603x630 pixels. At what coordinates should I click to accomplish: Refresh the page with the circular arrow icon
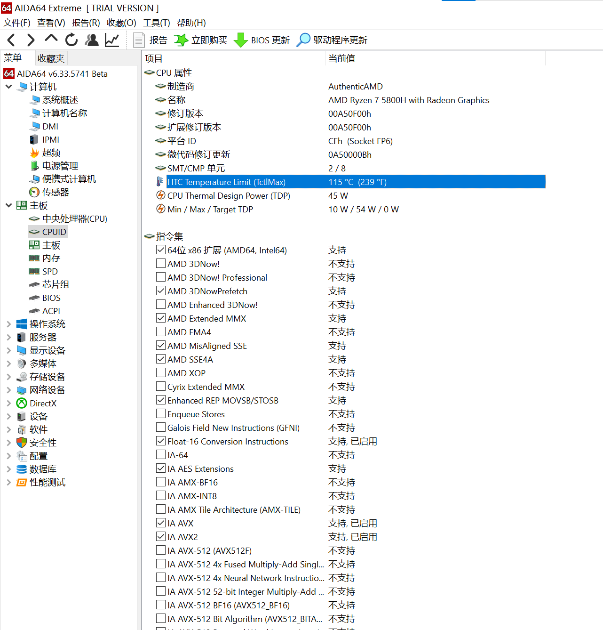tap(71, 40)
